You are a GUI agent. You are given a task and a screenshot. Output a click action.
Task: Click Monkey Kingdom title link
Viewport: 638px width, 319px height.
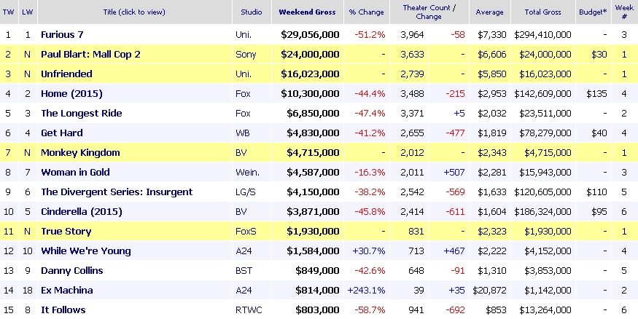coord(80,152)
